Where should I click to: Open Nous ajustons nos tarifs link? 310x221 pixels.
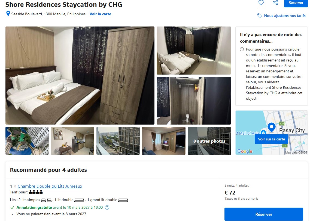[285, 16]
